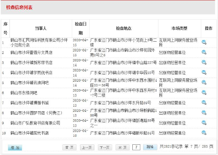Select 鹤山市汇民网络科技有限公司 party name
This screenshot has width=218, height=155.
[x=39, y=42]
